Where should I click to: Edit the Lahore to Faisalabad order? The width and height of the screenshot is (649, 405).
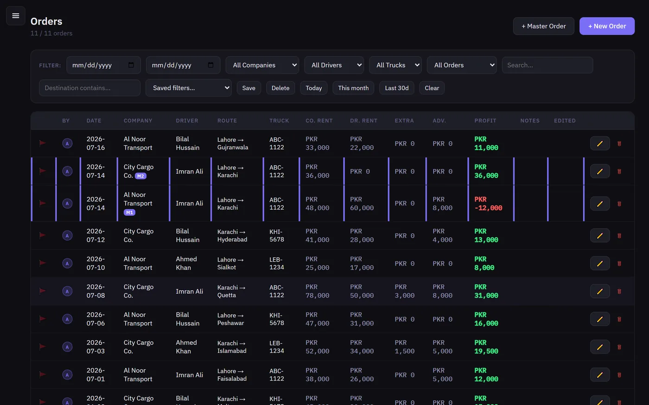pos(600,375)
